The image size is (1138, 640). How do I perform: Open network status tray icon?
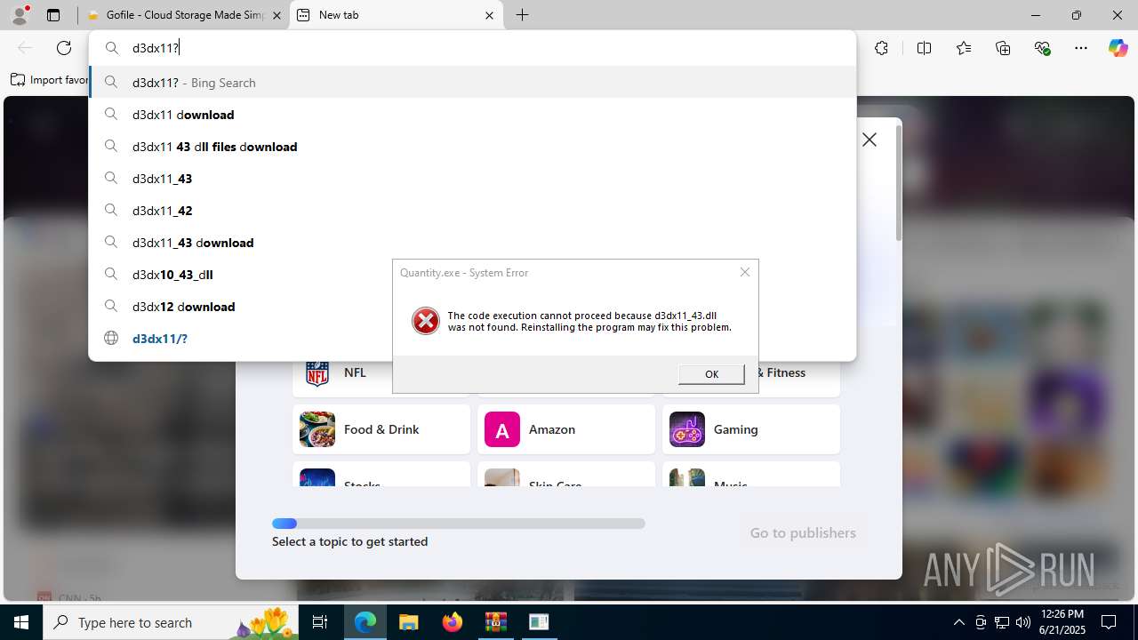coord(1002,622)
